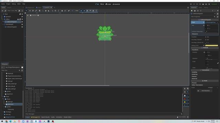This screenshot has height=123, width=220.
Task: Copy the Output log with the copy icon
Action: point(188,88)
